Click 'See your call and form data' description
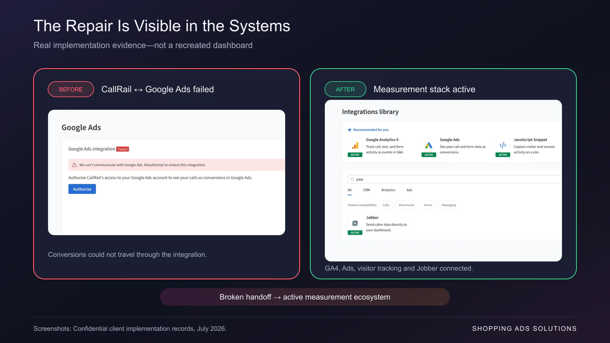 [x=462, y=149]
